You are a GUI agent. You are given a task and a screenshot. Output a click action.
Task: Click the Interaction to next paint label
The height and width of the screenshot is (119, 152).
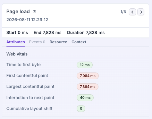click(x=30, y=98)
